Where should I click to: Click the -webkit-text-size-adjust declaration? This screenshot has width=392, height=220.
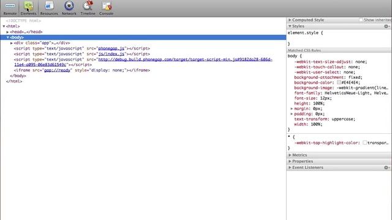tap(331, 62)
